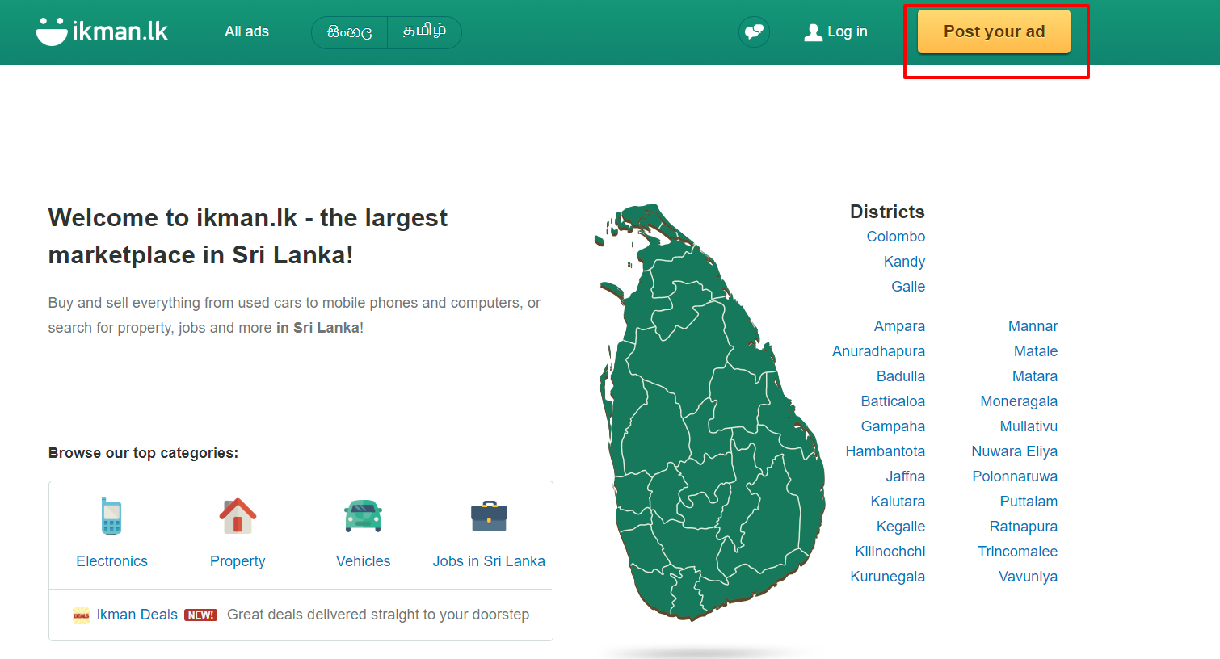Open the ikman Deals link

pos(137,615)
